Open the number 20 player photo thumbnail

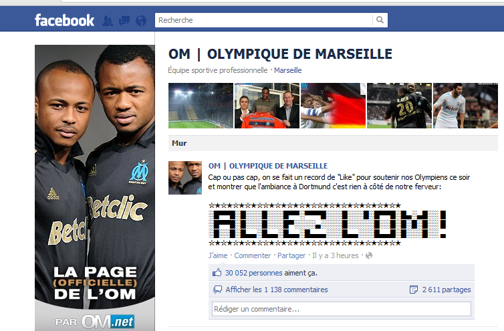point(399,106)
